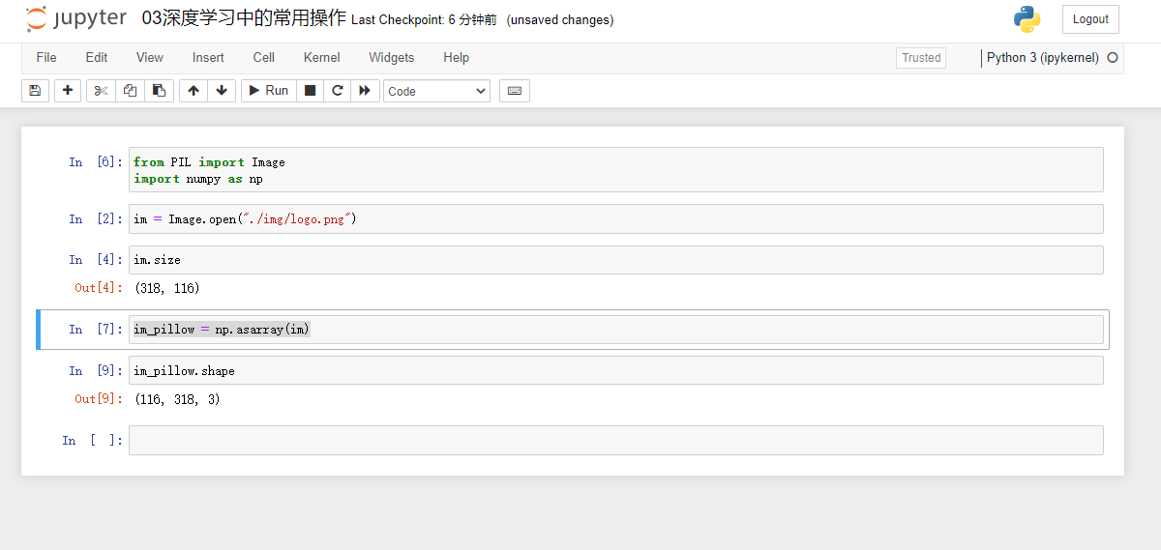Click the In [6] prompt
Viewport: 1161px width, 550px height.
click(x=96, y=162)
